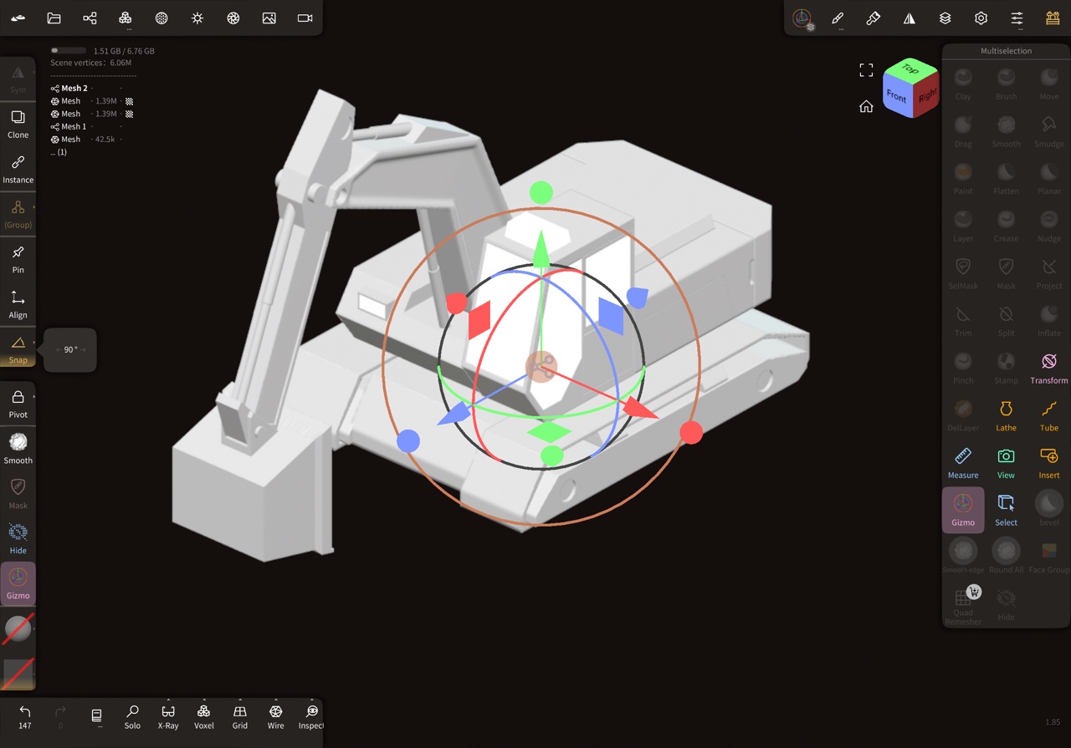Open the Settings gear menu

[x=981, y=18]
